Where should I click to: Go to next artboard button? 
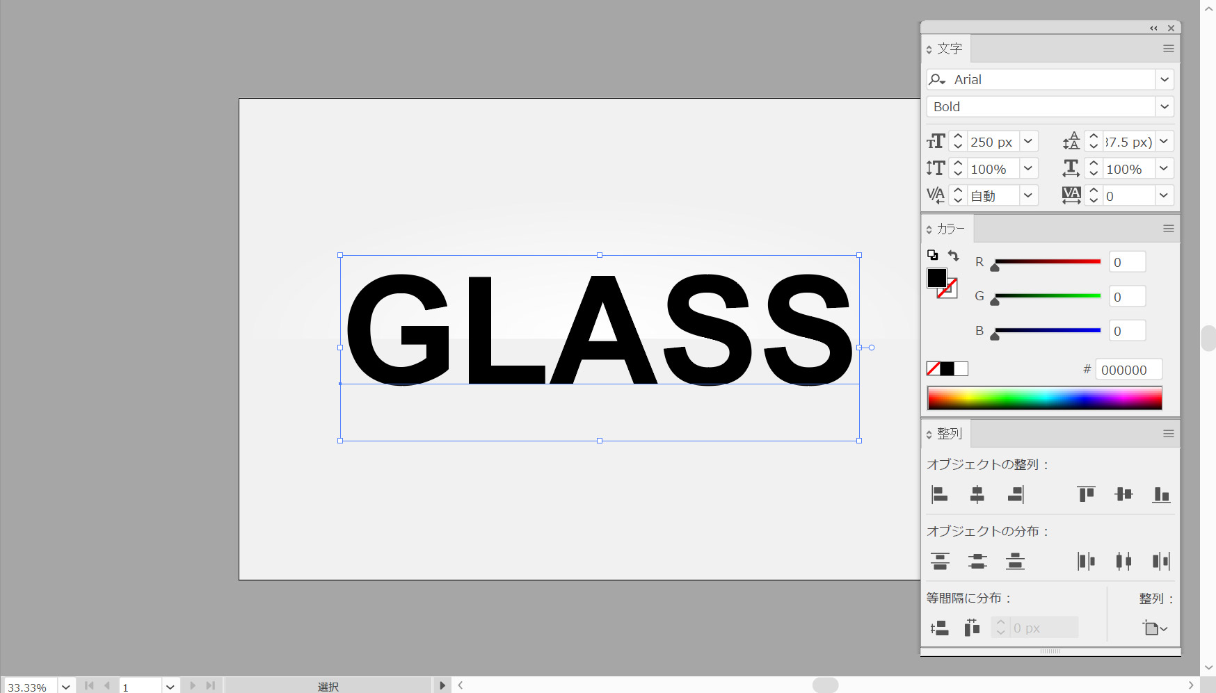[193, 686]
